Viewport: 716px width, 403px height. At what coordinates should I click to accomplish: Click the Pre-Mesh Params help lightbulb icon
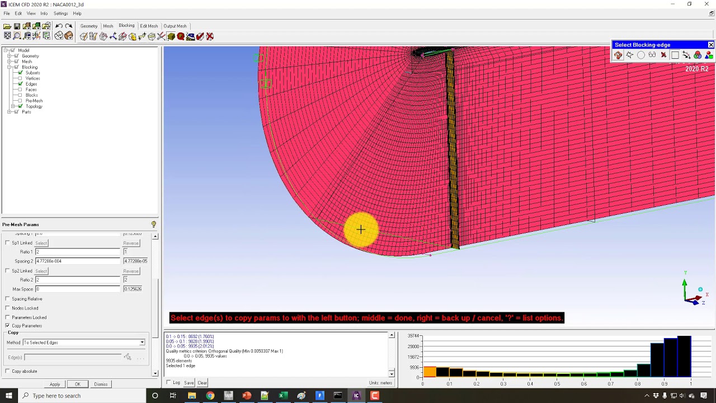pyautogui.click(x=153, y=224)
